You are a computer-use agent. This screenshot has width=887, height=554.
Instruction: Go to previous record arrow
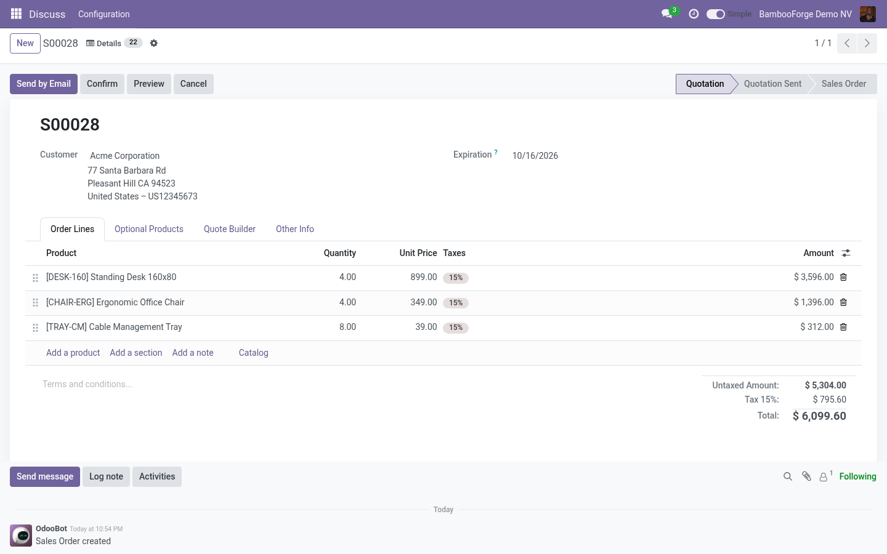[x=847, y=43]
